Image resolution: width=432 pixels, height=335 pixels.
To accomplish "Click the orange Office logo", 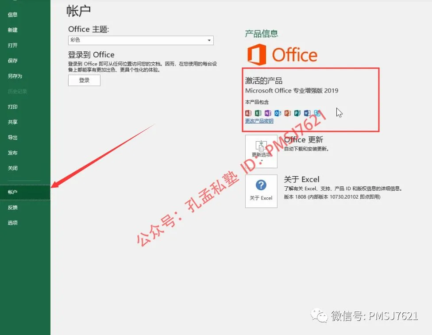I will click(x=282, y=54).
